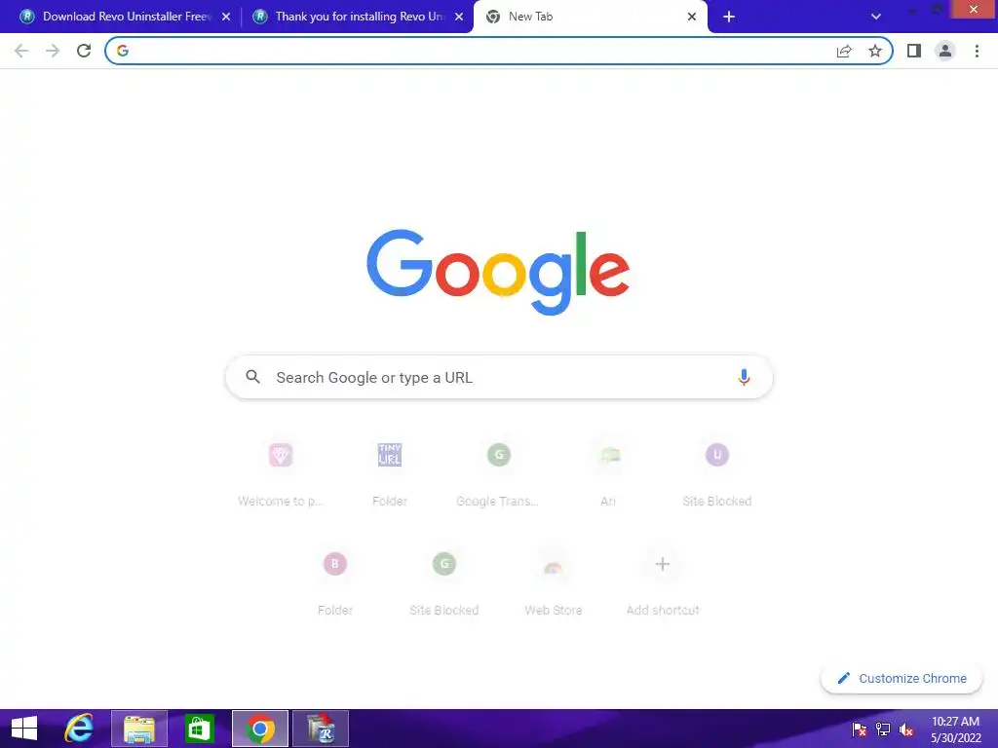This screenshot has width=998, height=748.
Task: Open the Site Blocked shortcut with U icon
Action: point(717,474)
